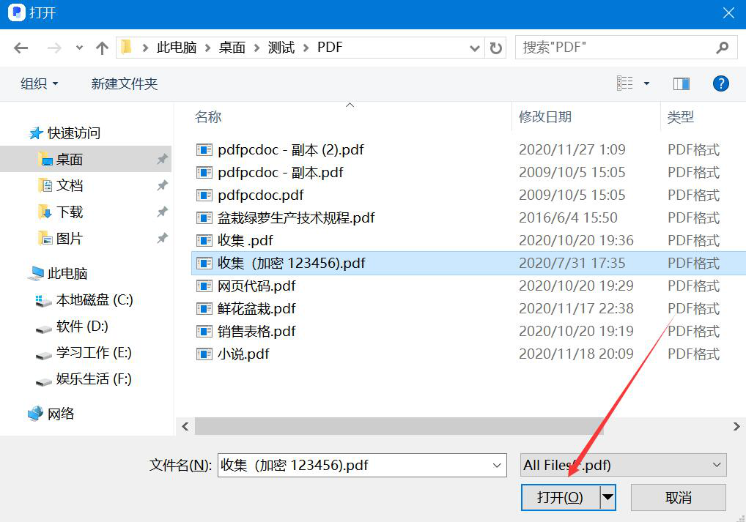Screen dimensions: 746x522
Task: Select file 销售表格.pdf
Action: click(x=256, y=332)
